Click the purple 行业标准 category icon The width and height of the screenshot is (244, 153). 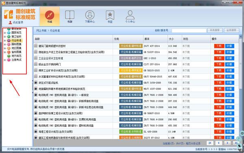tap(9, 40)
